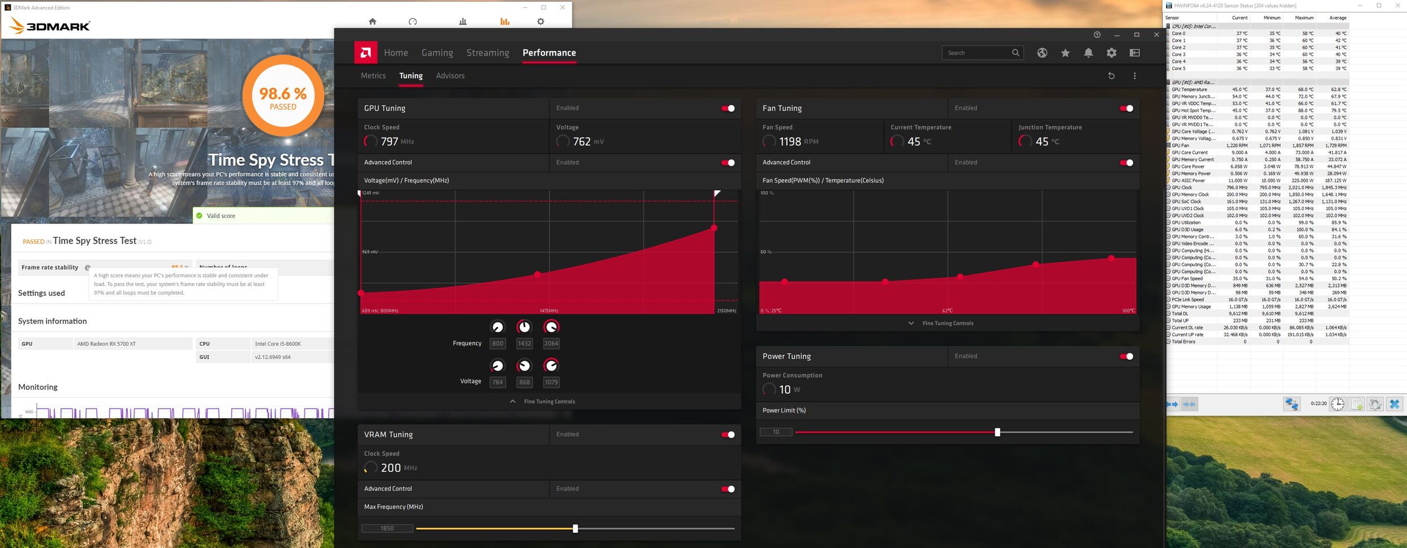Reset tuning with the undo arrow icon
This screenshot has height=548, width=1407.
click(x=1111, y=76)
